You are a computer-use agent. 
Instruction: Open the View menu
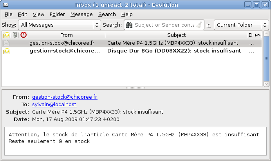[x=38, y=14]
